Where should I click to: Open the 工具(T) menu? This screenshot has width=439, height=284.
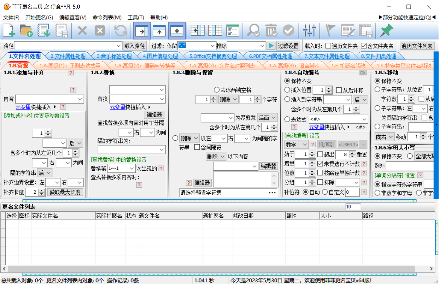(136, 17)
